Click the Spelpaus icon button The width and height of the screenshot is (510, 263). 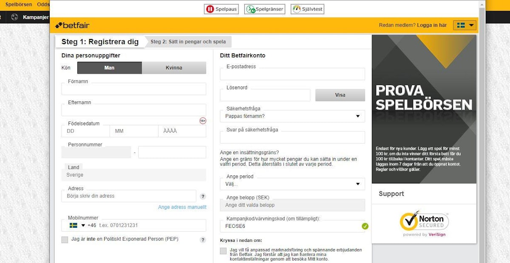(221, 9)
